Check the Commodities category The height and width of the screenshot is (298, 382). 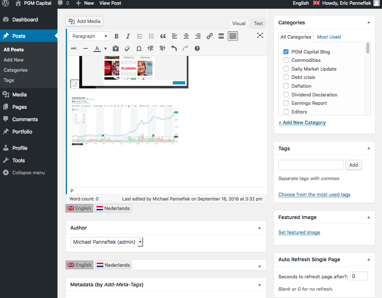coord(286,60)
